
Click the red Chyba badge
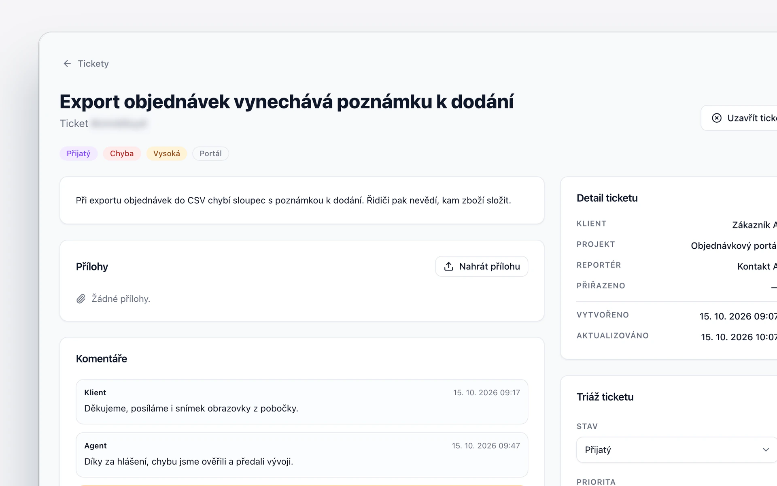coord(122,153)
